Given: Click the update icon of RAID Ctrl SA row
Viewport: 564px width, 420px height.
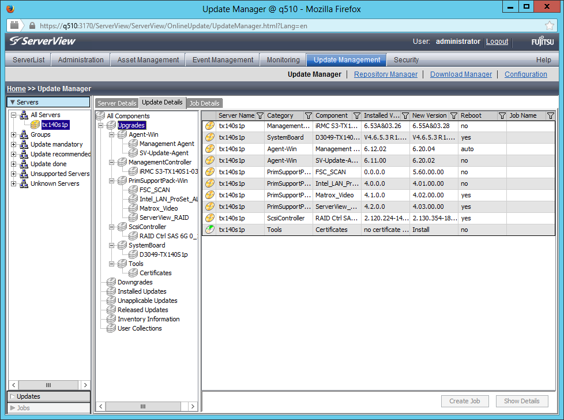Looking at the screenshot, I should click(210, 218).
